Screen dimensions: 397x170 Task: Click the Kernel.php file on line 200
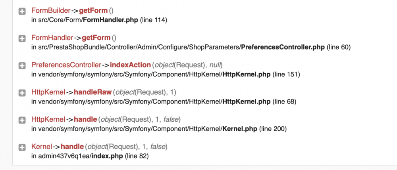click(x=240, y=128)
